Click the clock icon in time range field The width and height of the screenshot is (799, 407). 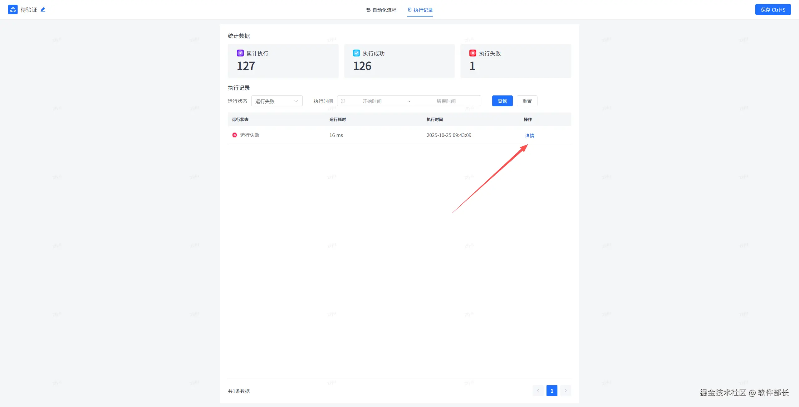tap(343, 101)
